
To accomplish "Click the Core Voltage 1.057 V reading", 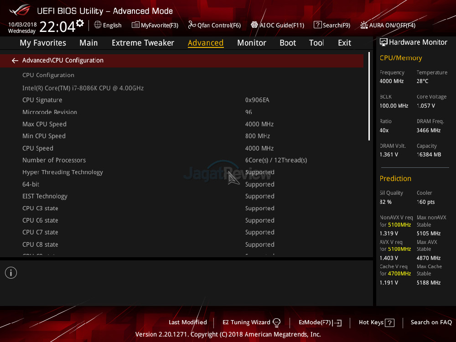I will 426,106.
